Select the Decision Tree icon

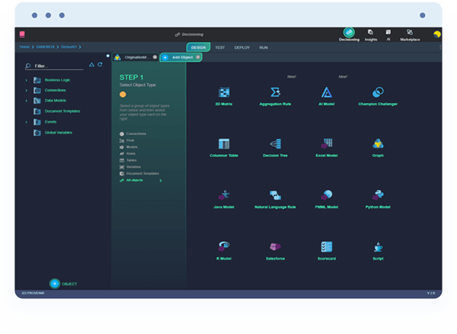276,144
